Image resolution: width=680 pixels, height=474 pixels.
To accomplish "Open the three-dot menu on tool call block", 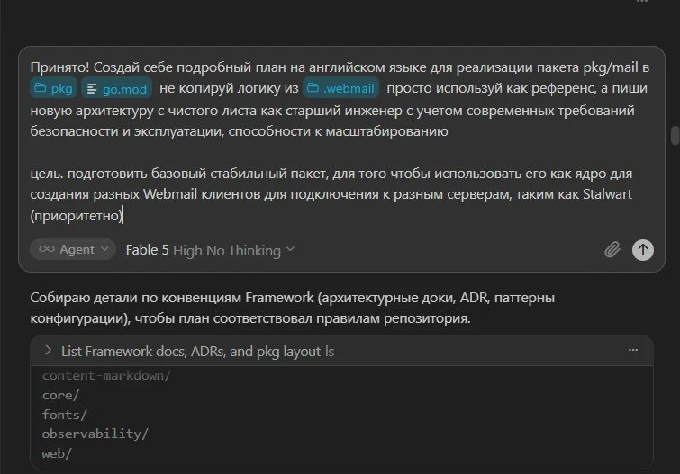I will coord(633,350).
